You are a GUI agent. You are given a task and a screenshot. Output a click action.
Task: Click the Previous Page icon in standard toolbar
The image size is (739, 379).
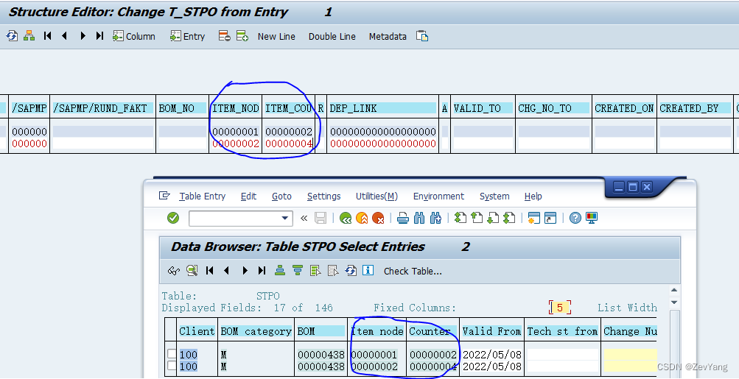click(x=477, y=218)
